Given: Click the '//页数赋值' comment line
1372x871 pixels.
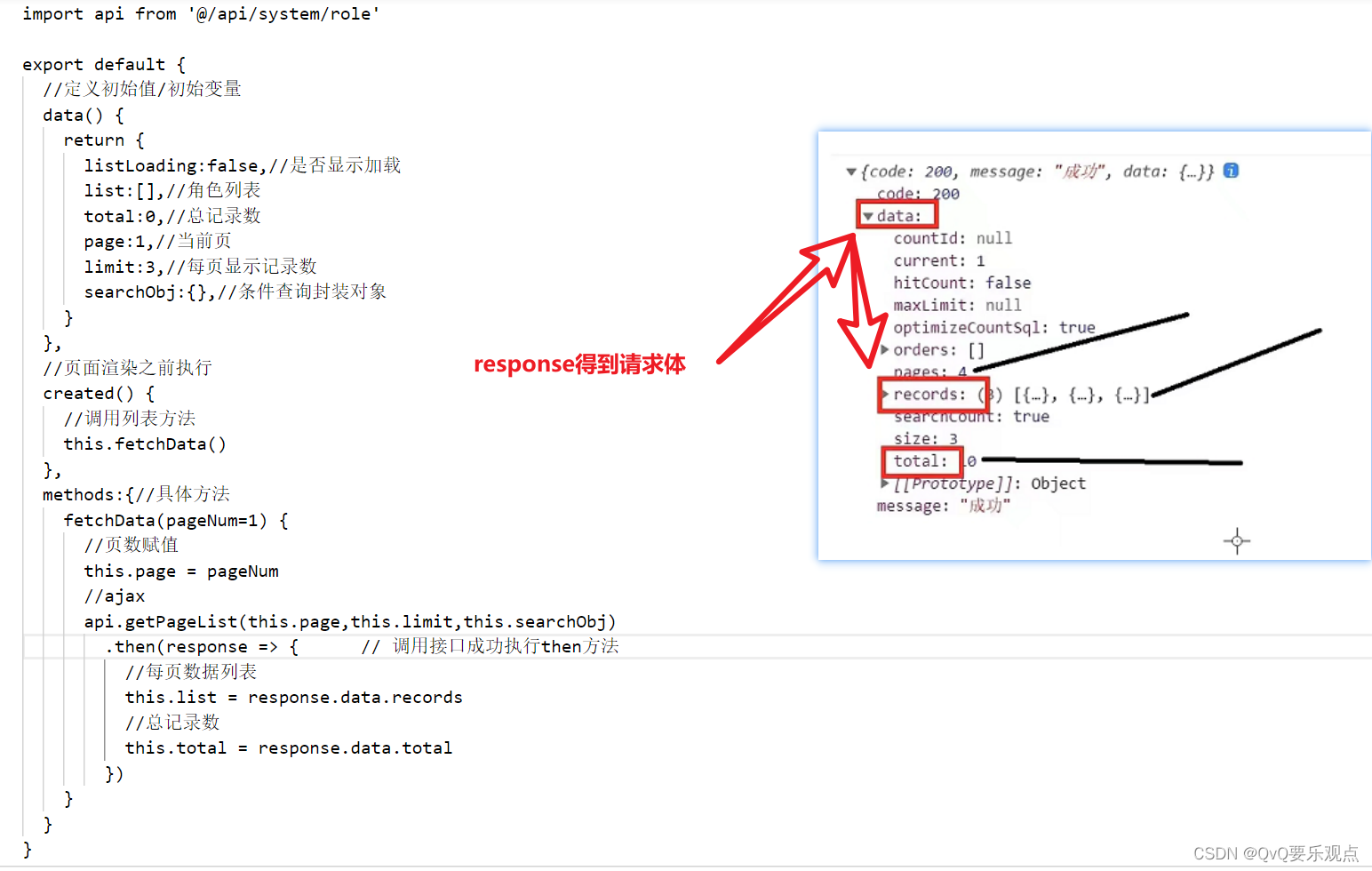Looking at the screenshot, I should (x=132, y=545).
